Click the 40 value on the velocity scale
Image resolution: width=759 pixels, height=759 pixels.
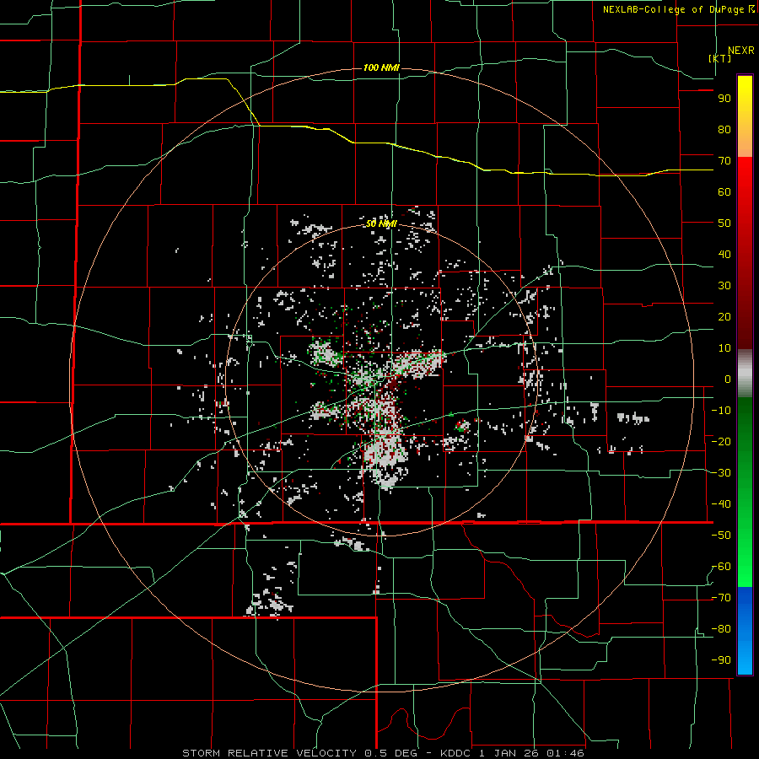pos(724,255)
